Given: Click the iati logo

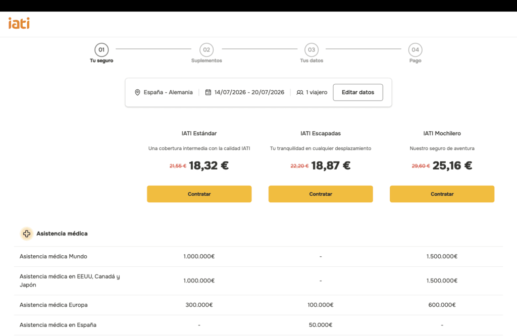Looking at the screenshot, I should pyautogui.click(x=19, y=23).
